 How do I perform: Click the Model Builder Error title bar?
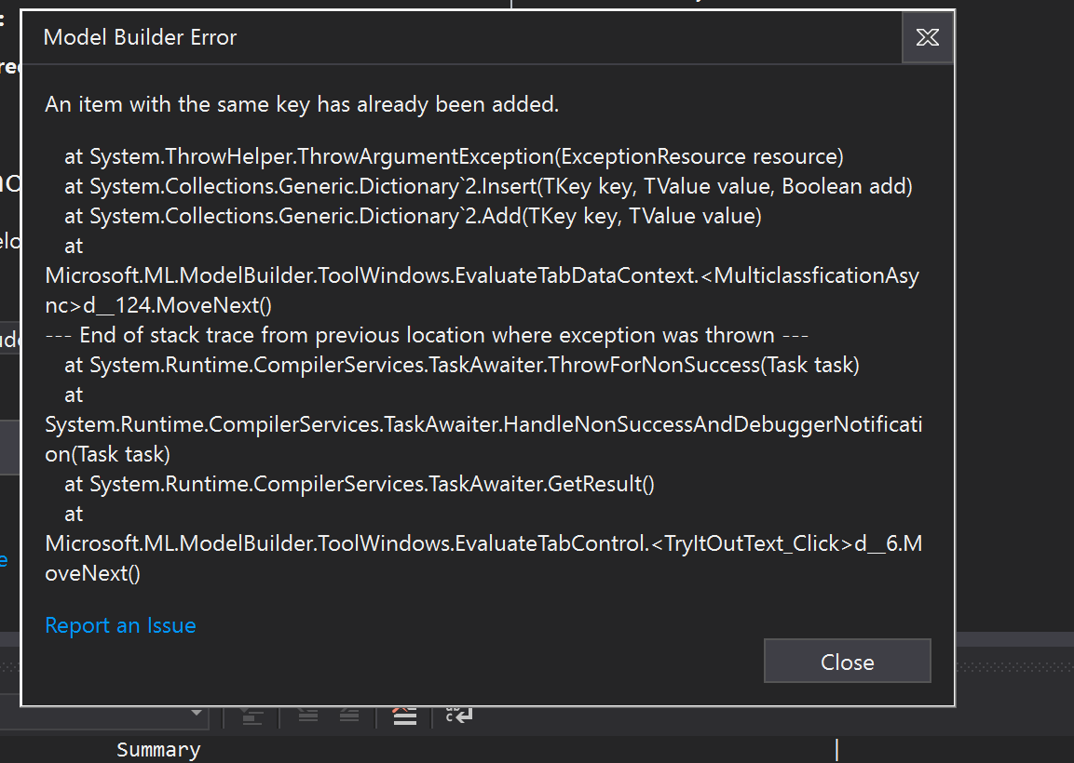pos(140,37)
